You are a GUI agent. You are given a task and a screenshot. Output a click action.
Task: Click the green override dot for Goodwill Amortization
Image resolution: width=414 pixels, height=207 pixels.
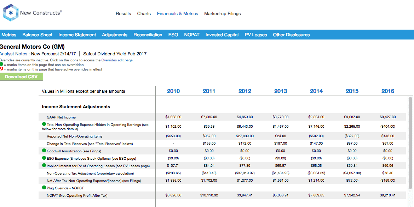[44, 151]
